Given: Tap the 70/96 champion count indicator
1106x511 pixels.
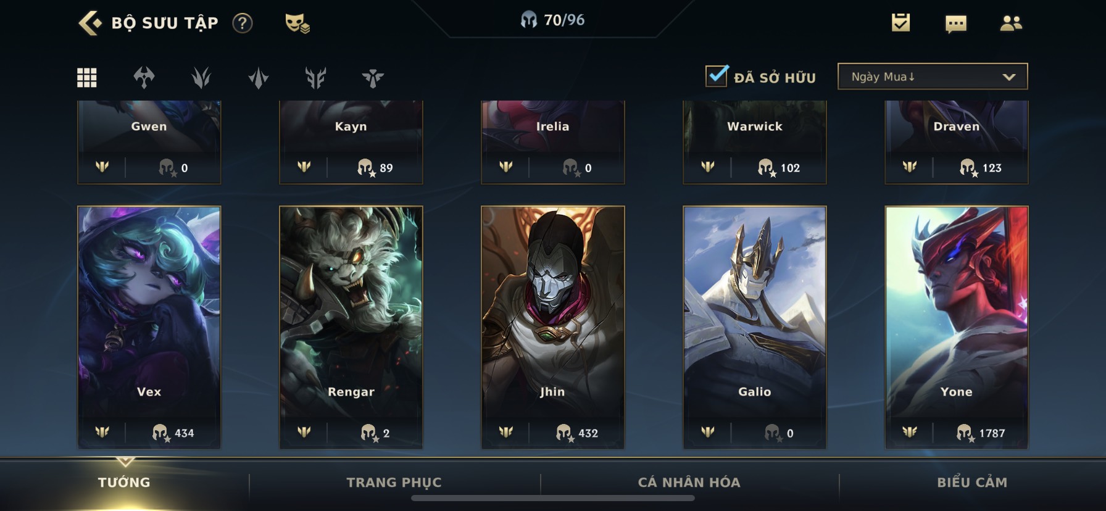Looking at the screenshot, I should coord(552,20).
